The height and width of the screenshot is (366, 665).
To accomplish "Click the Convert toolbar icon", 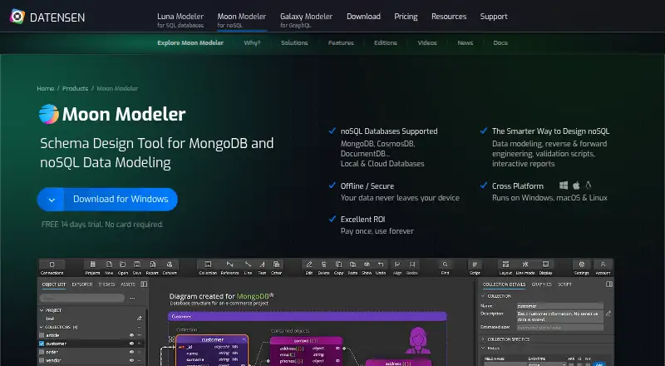I will [170, 264].
